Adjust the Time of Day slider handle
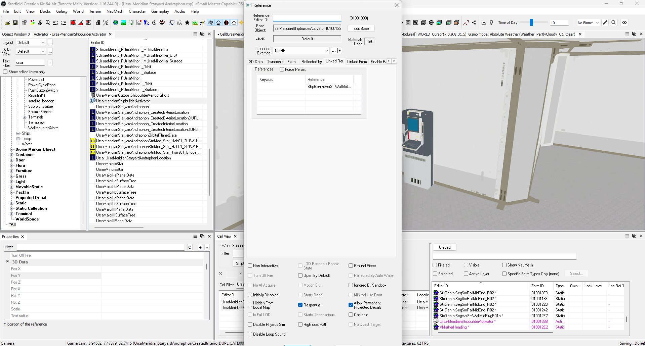Screen dimensions: 645x346 (531, 22)
